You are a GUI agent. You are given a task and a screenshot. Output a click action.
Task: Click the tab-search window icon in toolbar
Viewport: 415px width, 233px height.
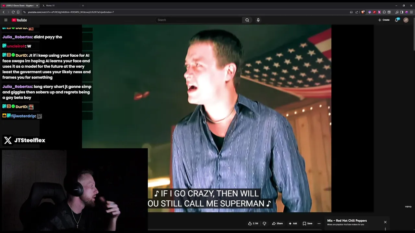[x=389, y=12]
